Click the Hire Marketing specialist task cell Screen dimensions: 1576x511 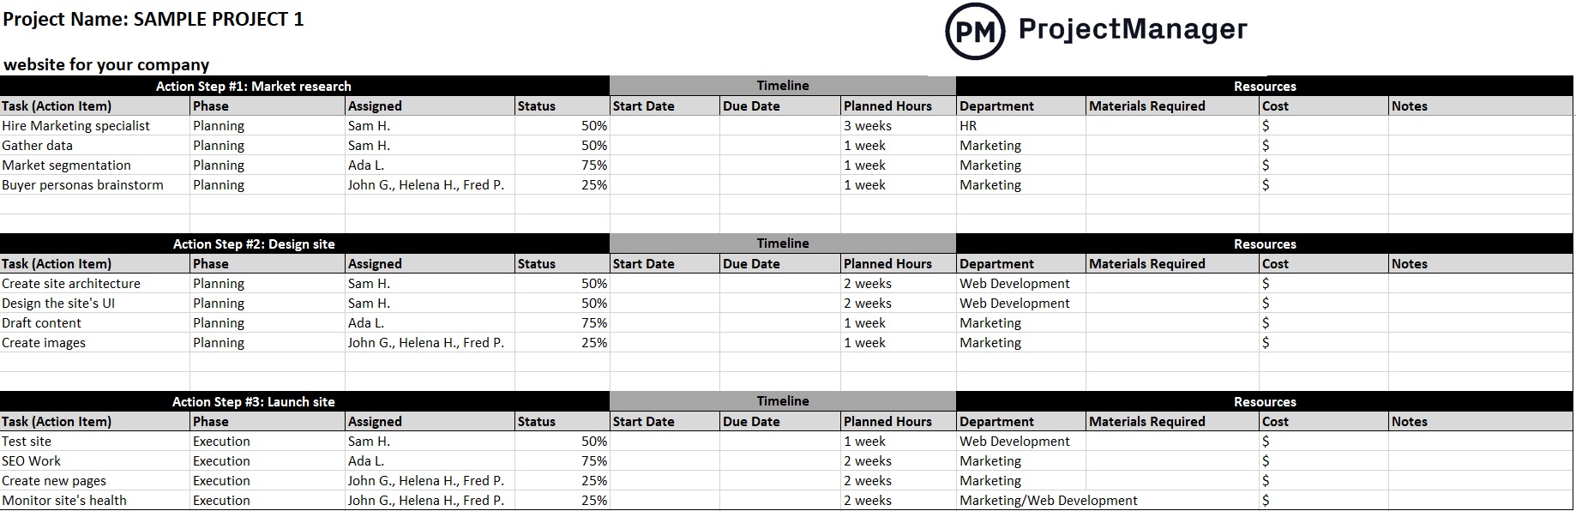[x=95, y=125]
